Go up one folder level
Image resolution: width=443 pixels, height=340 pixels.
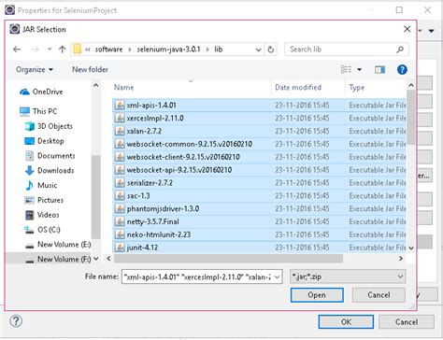pyautogui.click(x=63, y=50)
